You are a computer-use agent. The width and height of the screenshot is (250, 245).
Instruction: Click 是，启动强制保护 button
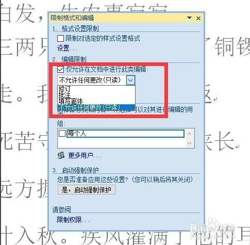coord(87,190)
